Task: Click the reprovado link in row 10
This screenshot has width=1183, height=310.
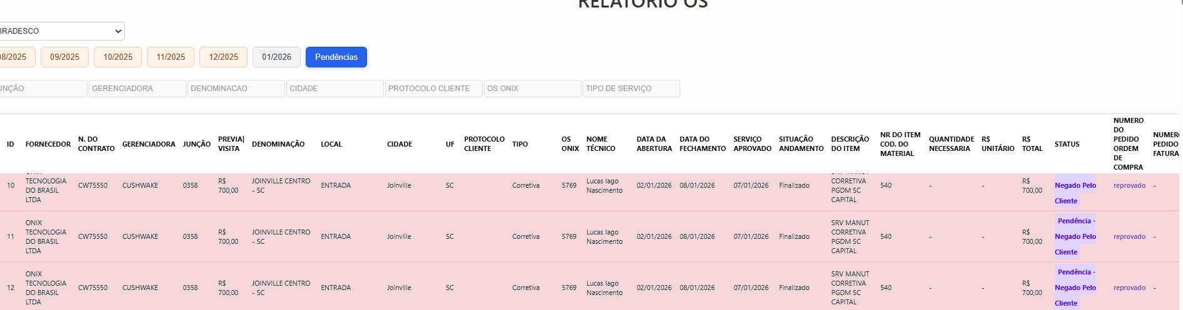Action: pos(1129,185)
